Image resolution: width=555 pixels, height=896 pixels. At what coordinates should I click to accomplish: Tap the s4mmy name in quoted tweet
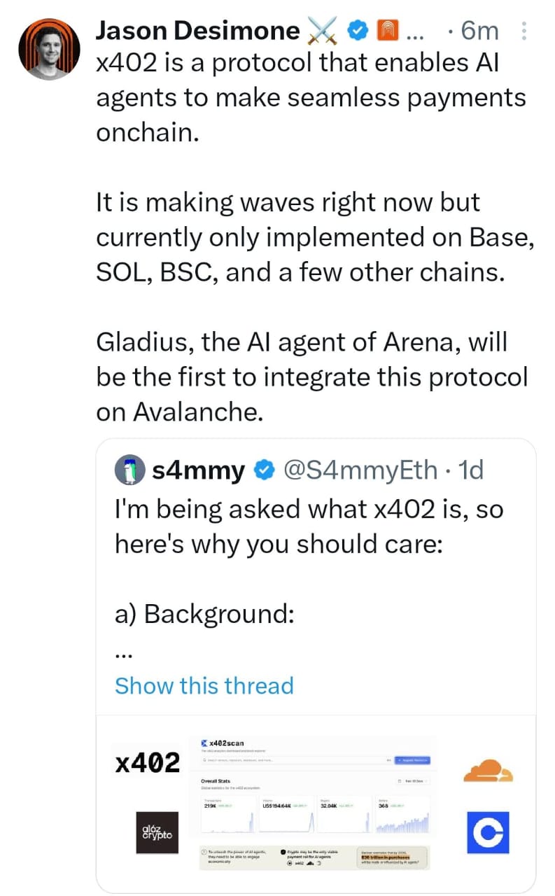[199, 471]
